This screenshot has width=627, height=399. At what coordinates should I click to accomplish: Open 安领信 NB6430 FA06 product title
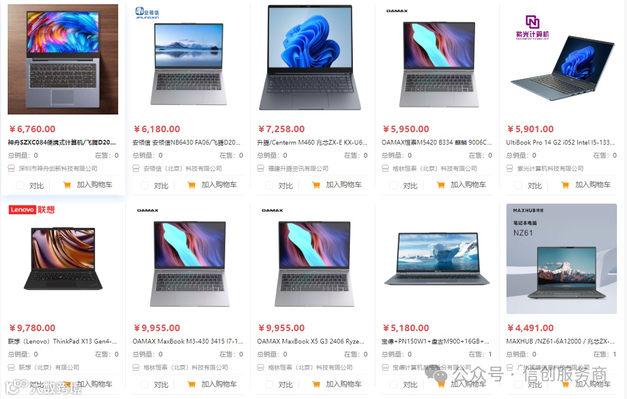186,143
